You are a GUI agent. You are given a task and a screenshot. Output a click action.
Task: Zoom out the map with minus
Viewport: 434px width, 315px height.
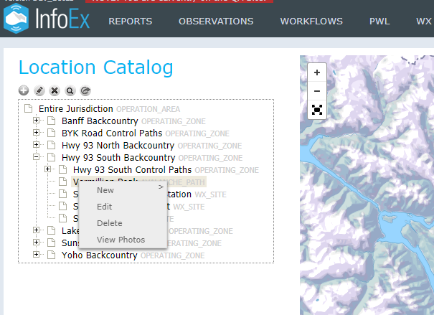pyautogui.click(x=317, y=91)
